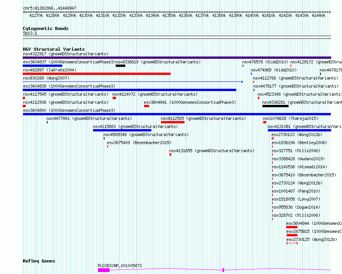Open nsv955836 Dogan2014 variant label
342x274 pixels.
click(x=296, y=207)
